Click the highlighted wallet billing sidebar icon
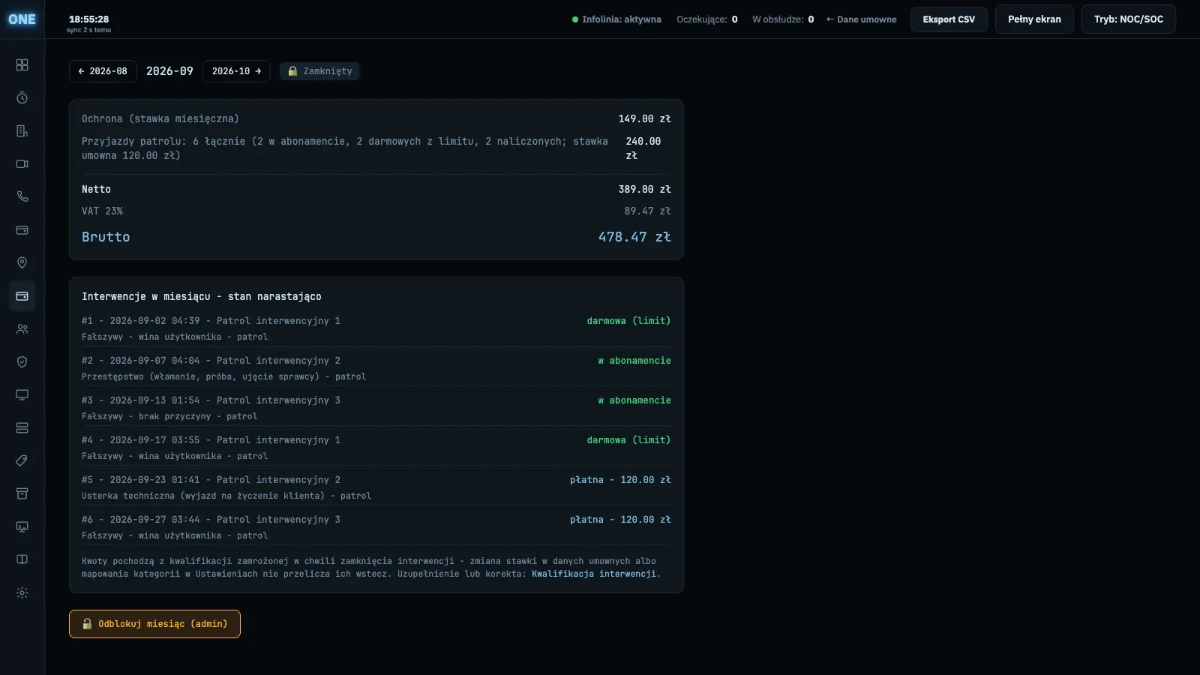This screenshot has width=1200, height=675. 22,296
